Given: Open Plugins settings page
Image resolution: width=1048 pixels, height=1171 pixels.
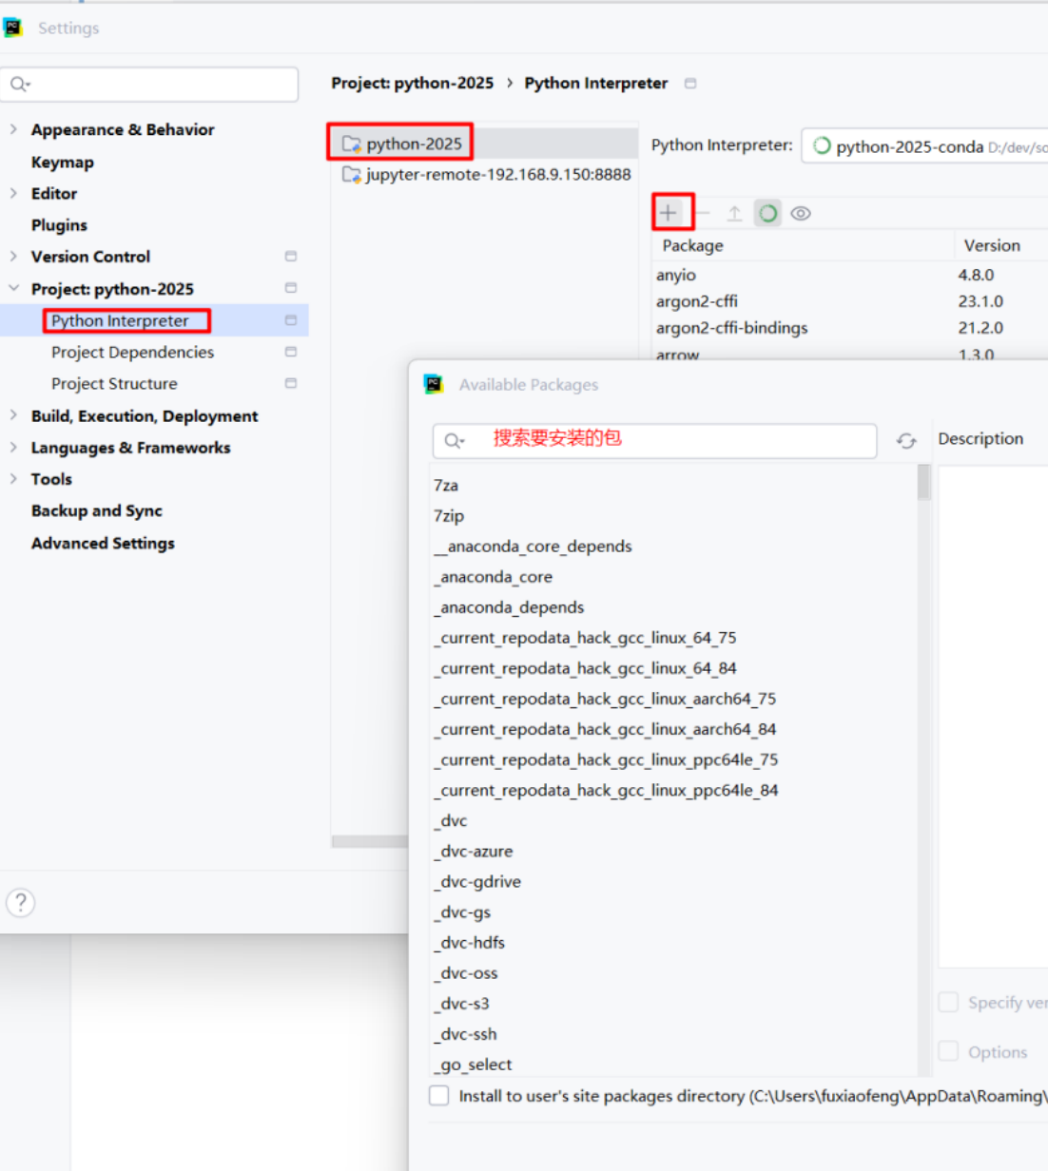Looking at the screenshot, I should click(59, 225).
